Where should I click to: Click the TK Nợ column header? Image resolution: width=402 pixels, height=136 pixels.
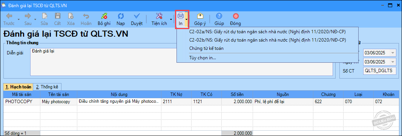pyautogui.click(x=176, y=94)
